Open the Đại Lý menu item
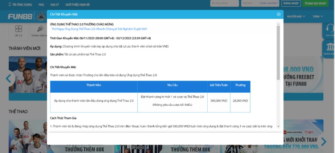335x153 pixels. pyautogui.click(x=55, y=5)
